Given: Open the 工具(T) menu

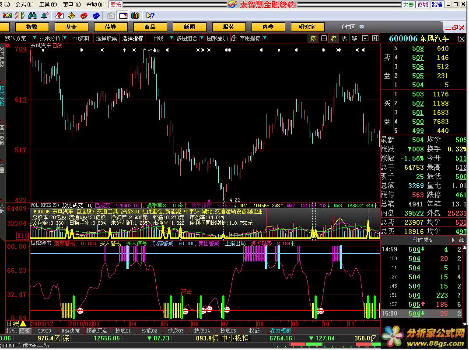Looking at the screenshot, I should (48, 4).
